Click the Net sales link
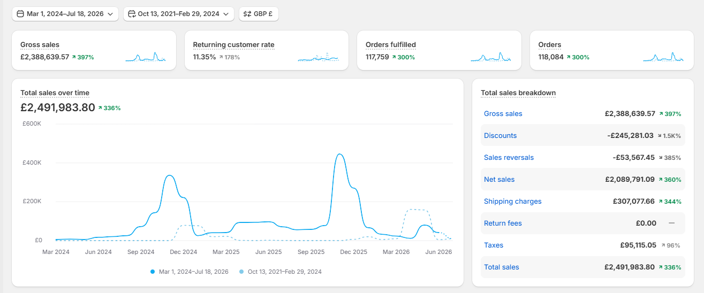This screenshot has width=704, height=293. (x=499, y=179)
